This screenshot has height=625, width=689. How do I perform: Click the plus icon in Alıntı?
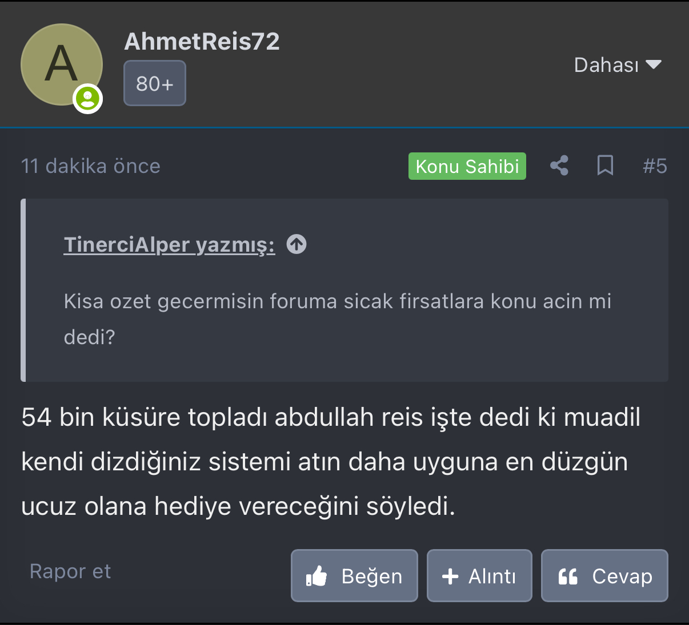450,576
